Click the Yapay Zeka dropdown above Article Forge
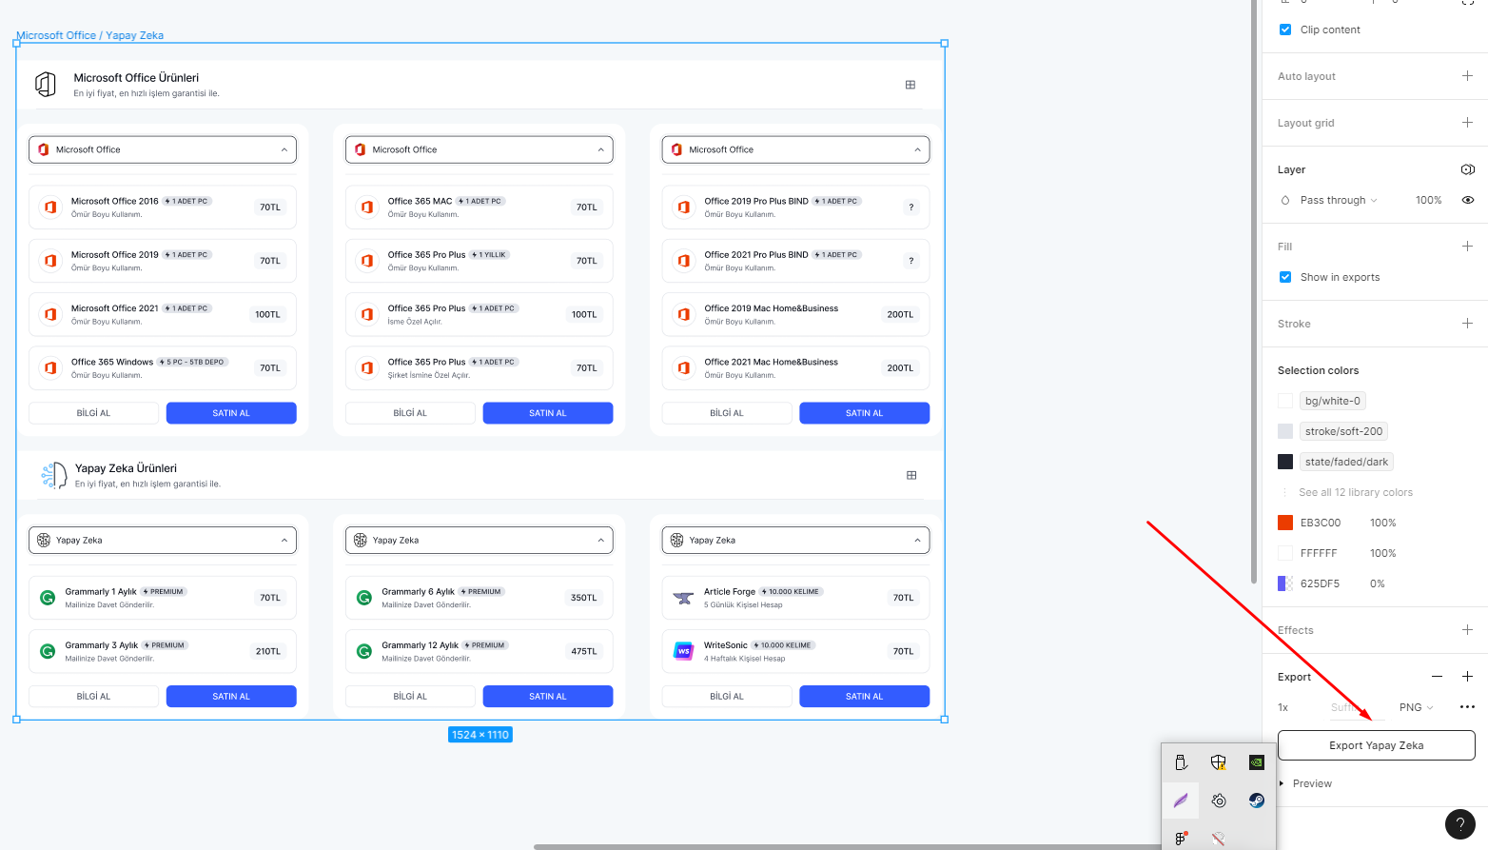1488x850 pixels. (x=796, y=540)
